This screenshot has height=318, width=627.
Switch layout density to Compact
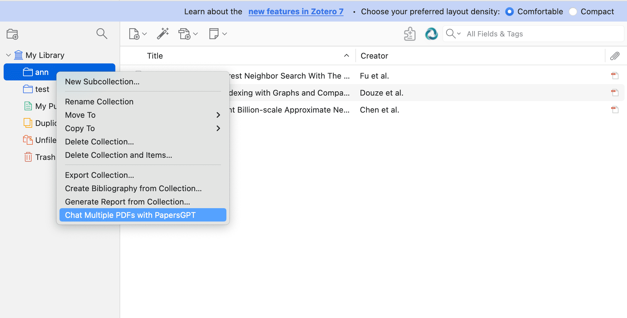click(x=573, y=11)
